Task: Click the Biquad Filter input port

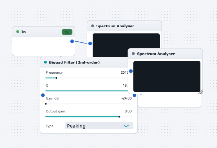Action: pos(43,95)
